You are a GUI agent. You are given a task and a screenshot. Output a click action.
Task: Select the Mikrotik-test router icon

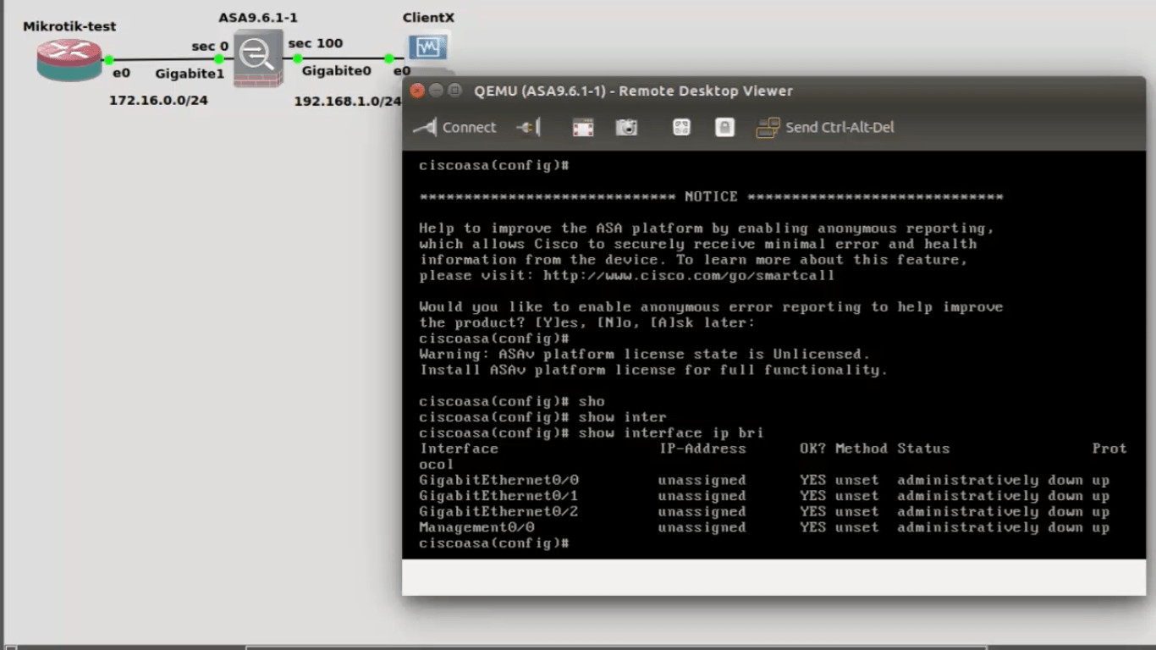(x=69, y=59)
